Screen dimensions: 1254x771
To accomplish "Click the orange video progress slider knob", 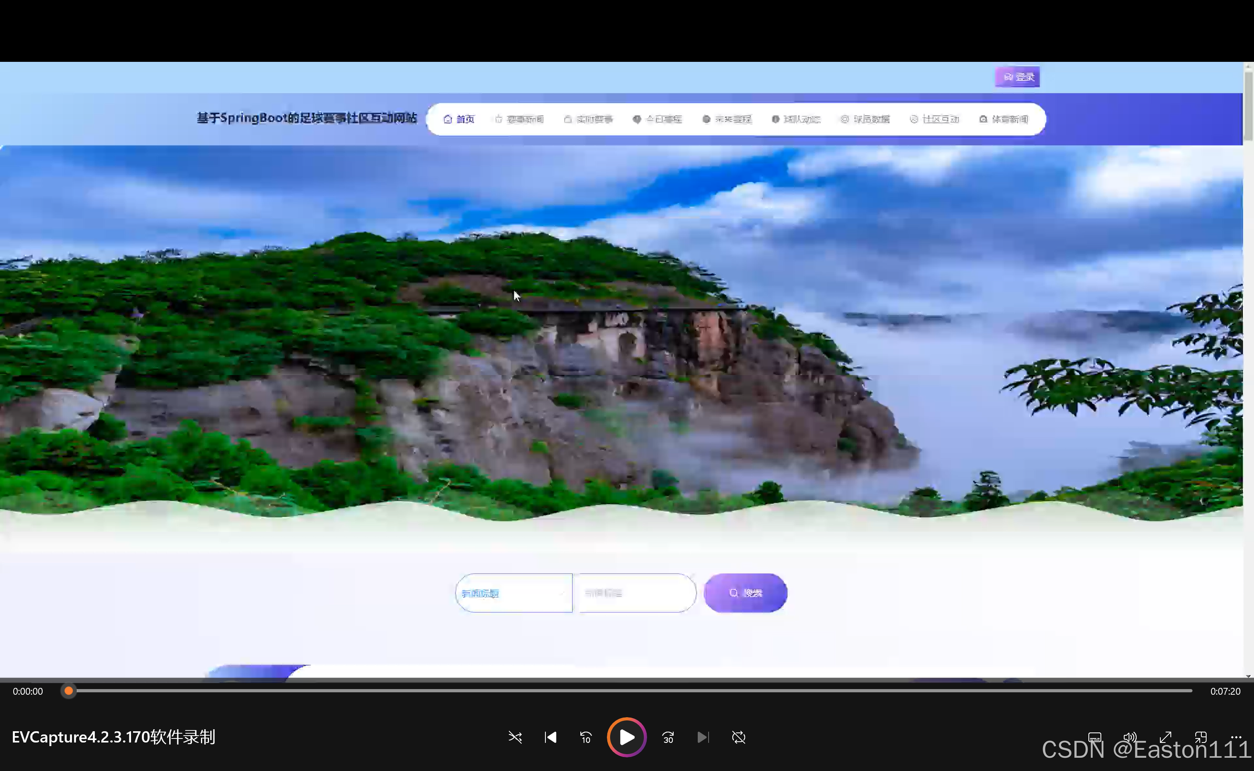I will click(68, 691).
